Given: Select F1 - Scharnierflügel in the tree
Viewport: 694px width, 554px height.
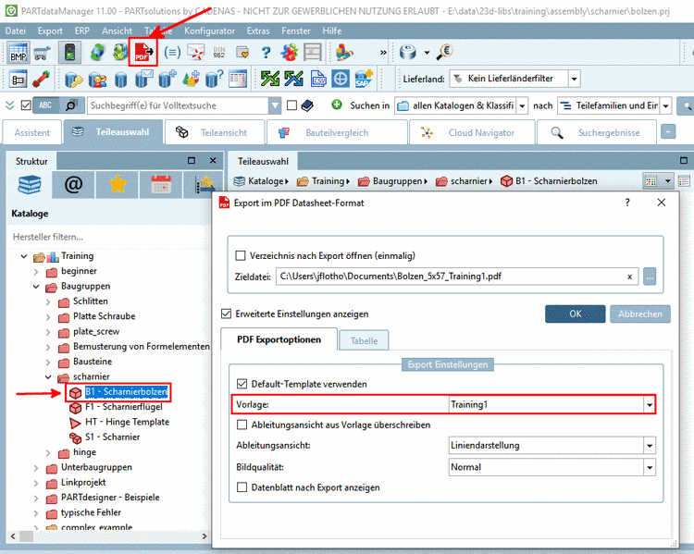Looking at the screenshot, I should pyautogui.click(x=123, y=407).
